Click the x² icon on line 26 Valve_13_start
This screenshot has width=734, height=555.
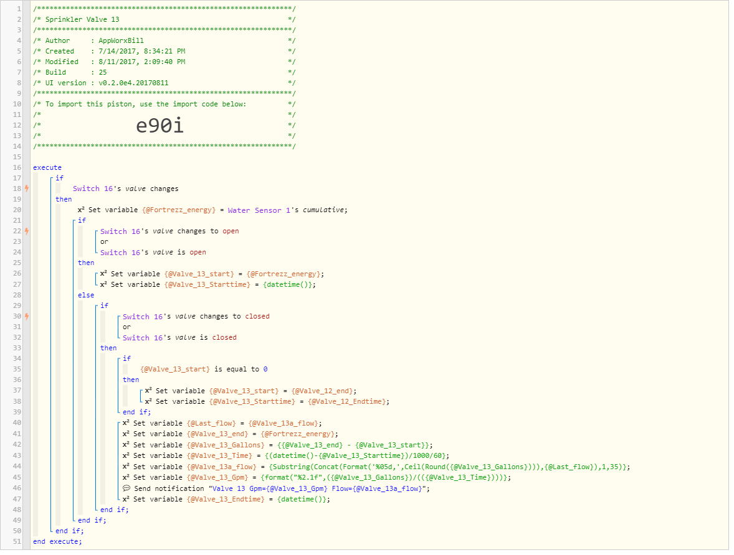(103, 274)
